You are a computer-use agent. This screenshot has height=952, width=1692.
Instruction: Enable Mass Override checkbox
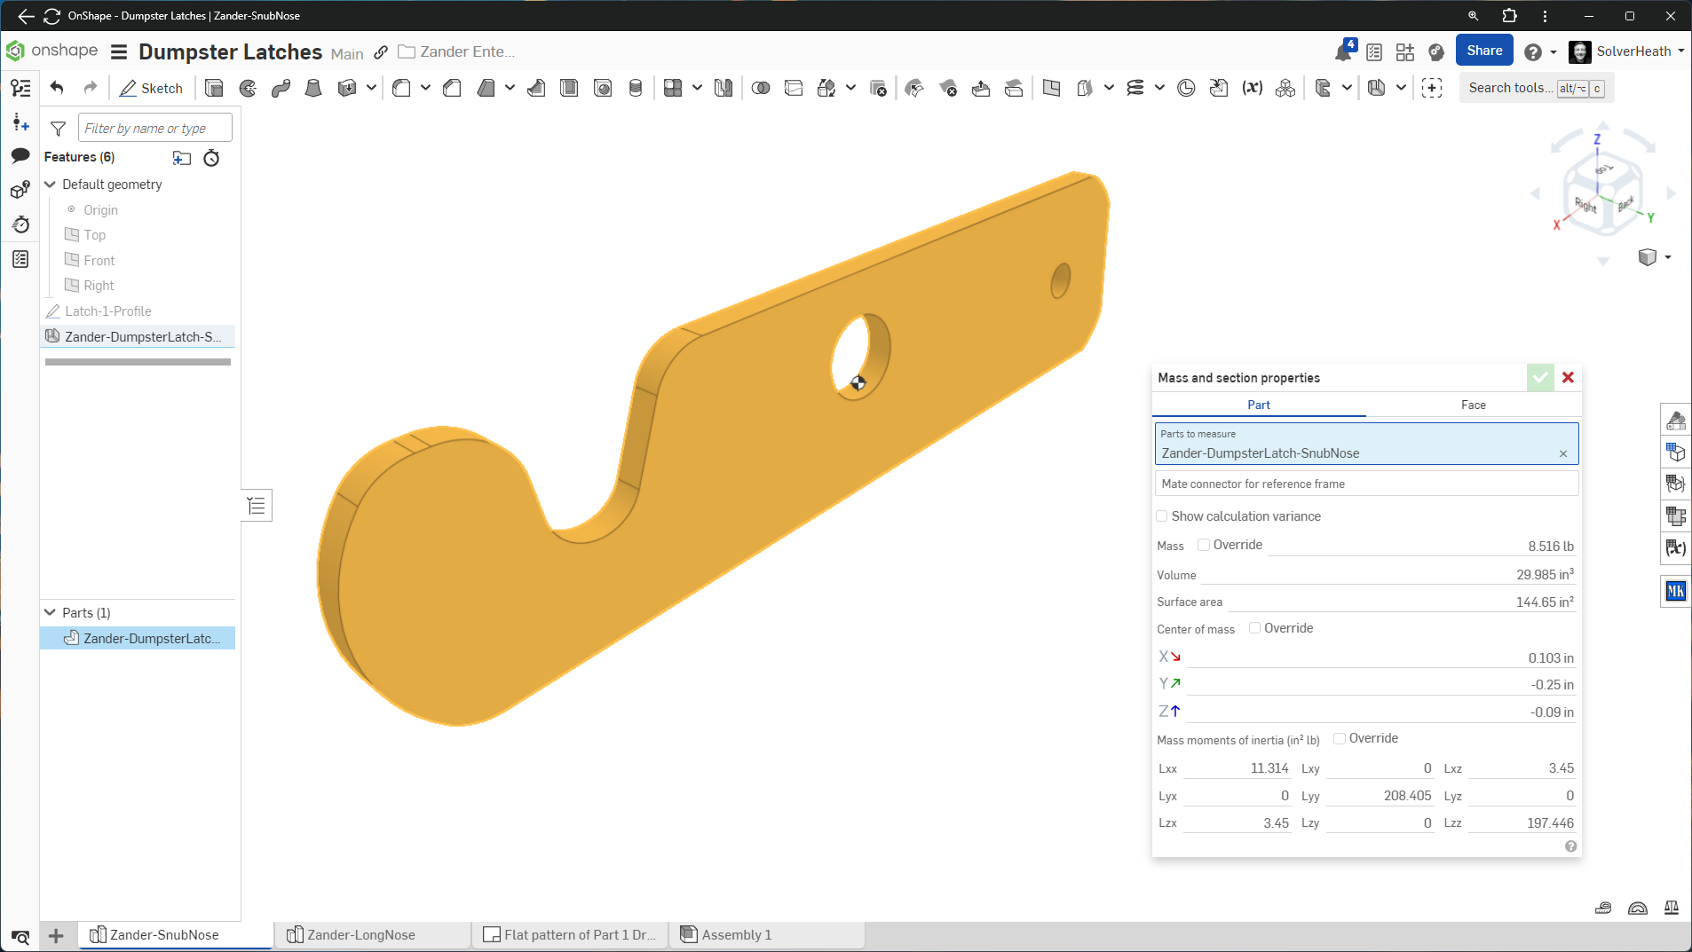tap(1204, 545)
